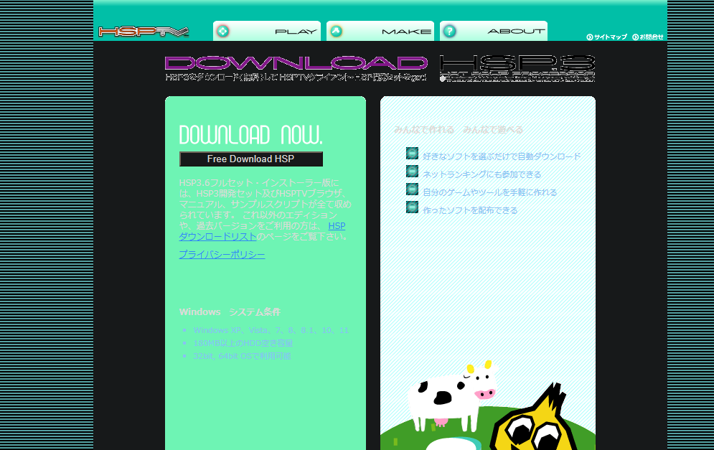Screen dimensions: 714x450
Task: Click the cow illustration
Action: pyautogui.click(x=451, y=395)
